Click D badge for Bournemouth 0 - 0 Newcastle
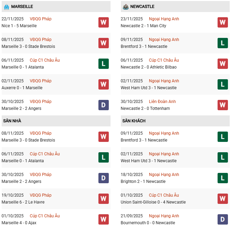This screenshot has width=230, height=228. tap(222, 219)
